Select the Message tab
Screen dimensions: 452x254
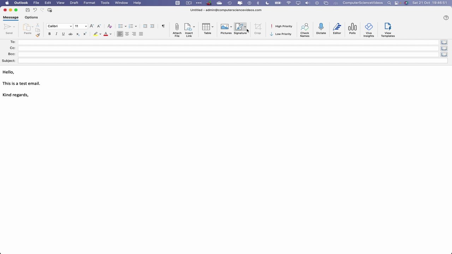[11, 17]
